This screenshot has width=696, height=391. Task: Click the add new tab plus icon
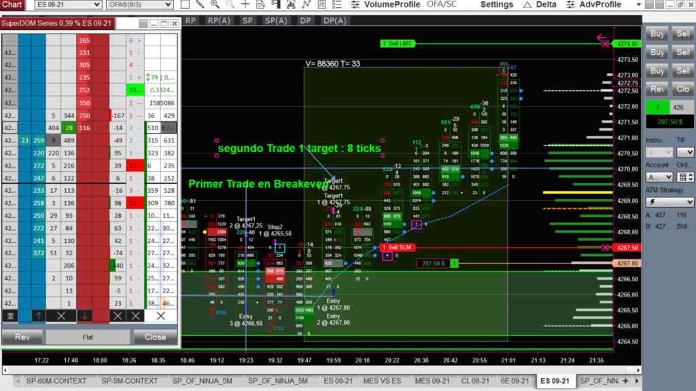pyautogui.click(x=625, y=381)
